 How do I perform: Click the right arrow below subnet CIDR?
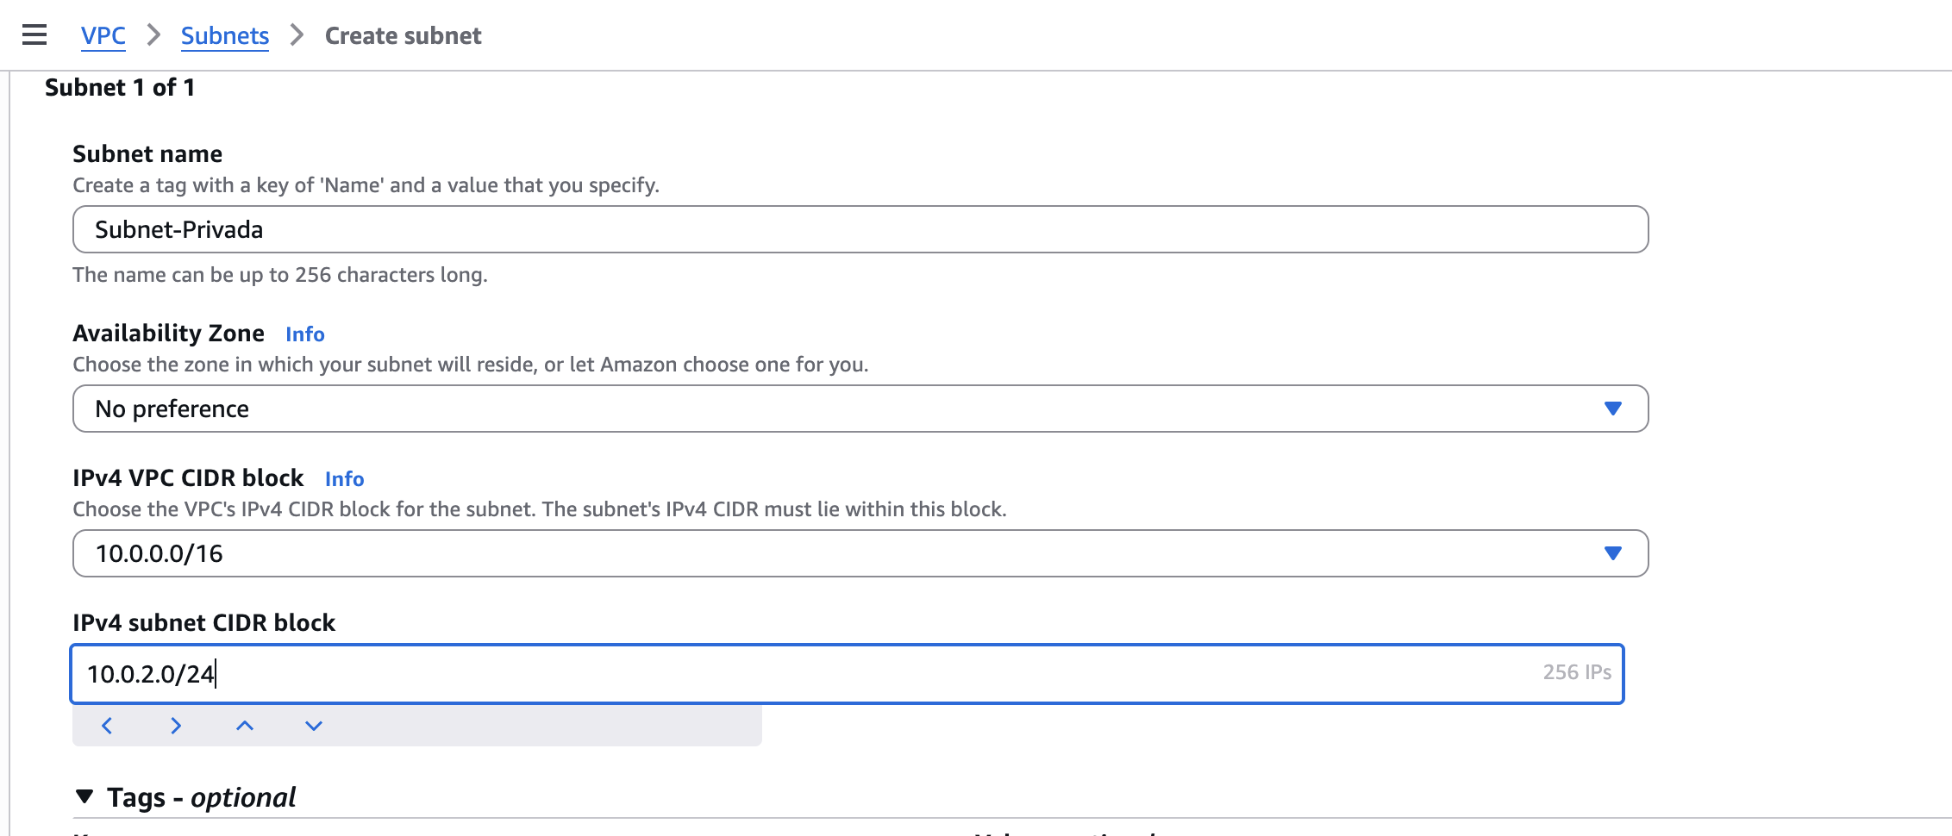click(176, 726)
